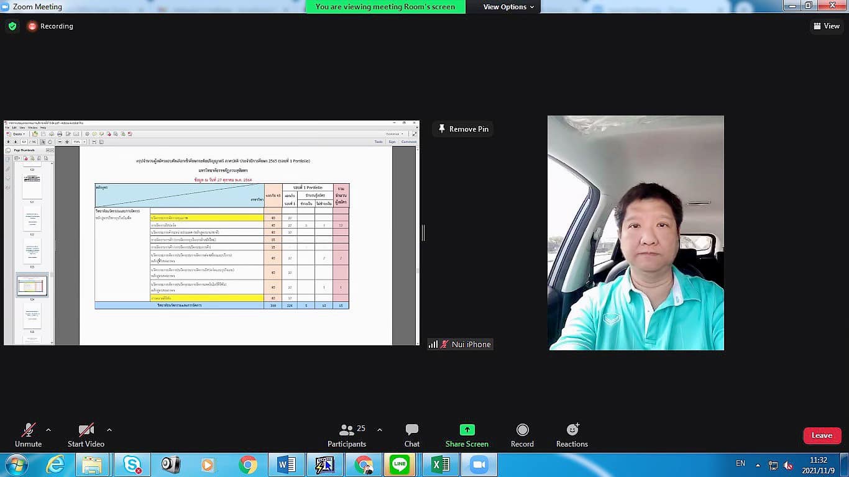Click the red Leave button
The height and width of the screenshot is (477, 849).
(822, 435)
